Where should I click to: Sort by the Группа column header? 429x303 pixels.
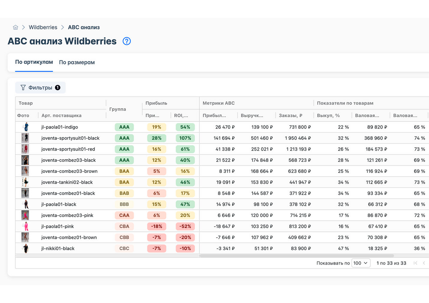(117, 109)
